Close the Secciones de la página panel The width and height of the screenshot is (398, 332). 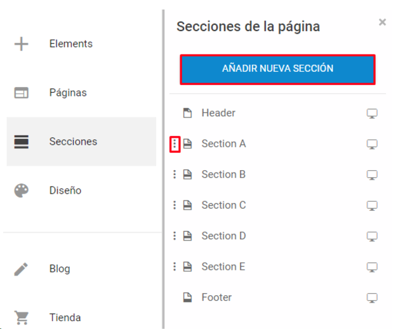pyautogui.click(x=382, y=22)
